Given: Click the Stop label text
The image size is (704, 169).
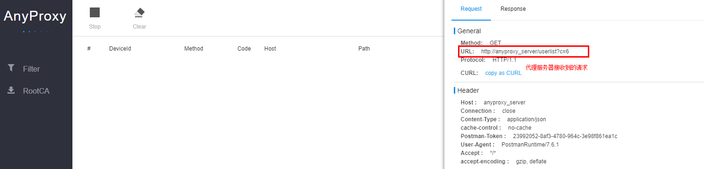Looking at the screenshot, I should pyautogui.click(x=95, y=27).
